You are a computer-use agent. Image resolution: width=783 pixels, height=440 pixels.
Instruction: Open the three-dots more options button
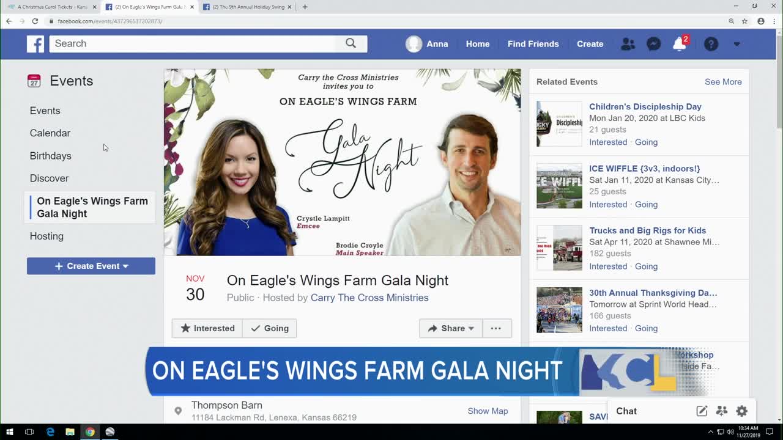coord(496,328)
